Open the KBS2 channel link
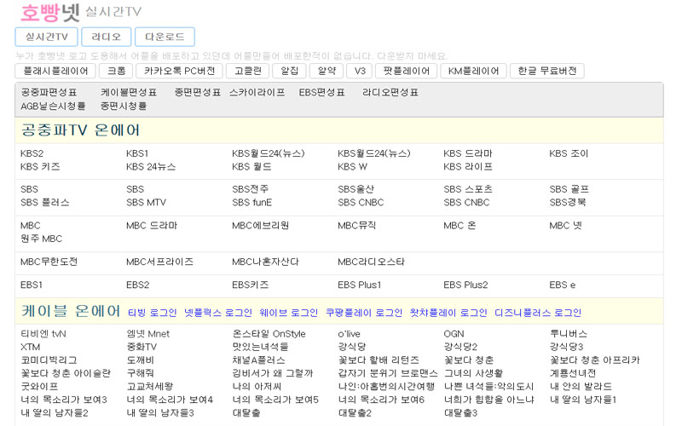Viewport: 682px width, 426px height. [x=32, y=153]
